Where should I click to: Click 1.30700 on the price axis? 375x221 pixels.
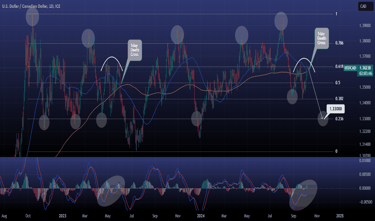pos(365,156)
